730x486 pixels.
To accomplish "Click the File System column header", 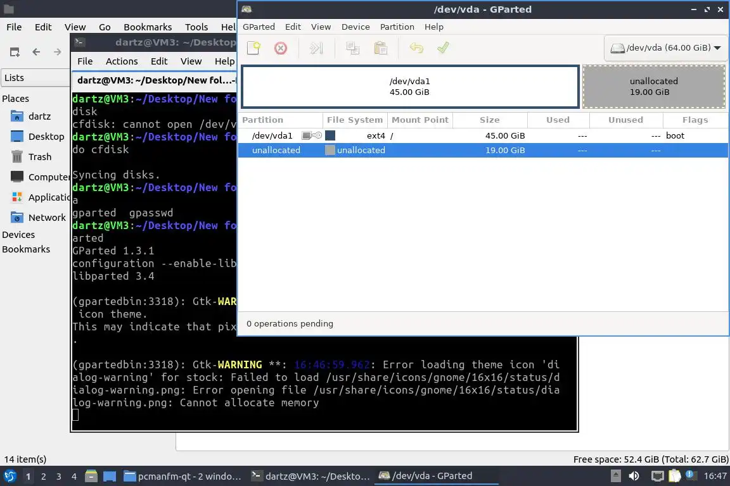I will coord(355,120).
